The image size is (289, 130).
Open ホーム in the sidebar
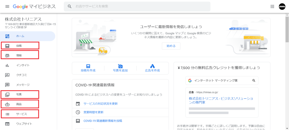28,36
